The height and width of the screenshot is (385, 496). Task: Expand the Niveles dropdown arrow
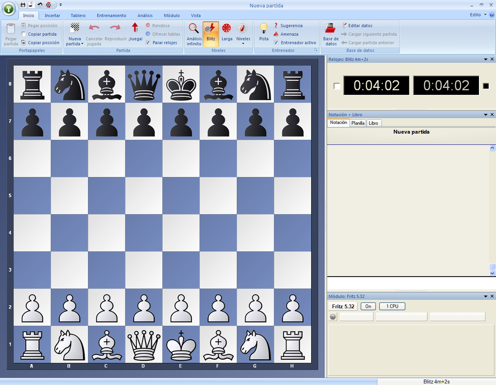pyautogui.click(x=243, y=44)
